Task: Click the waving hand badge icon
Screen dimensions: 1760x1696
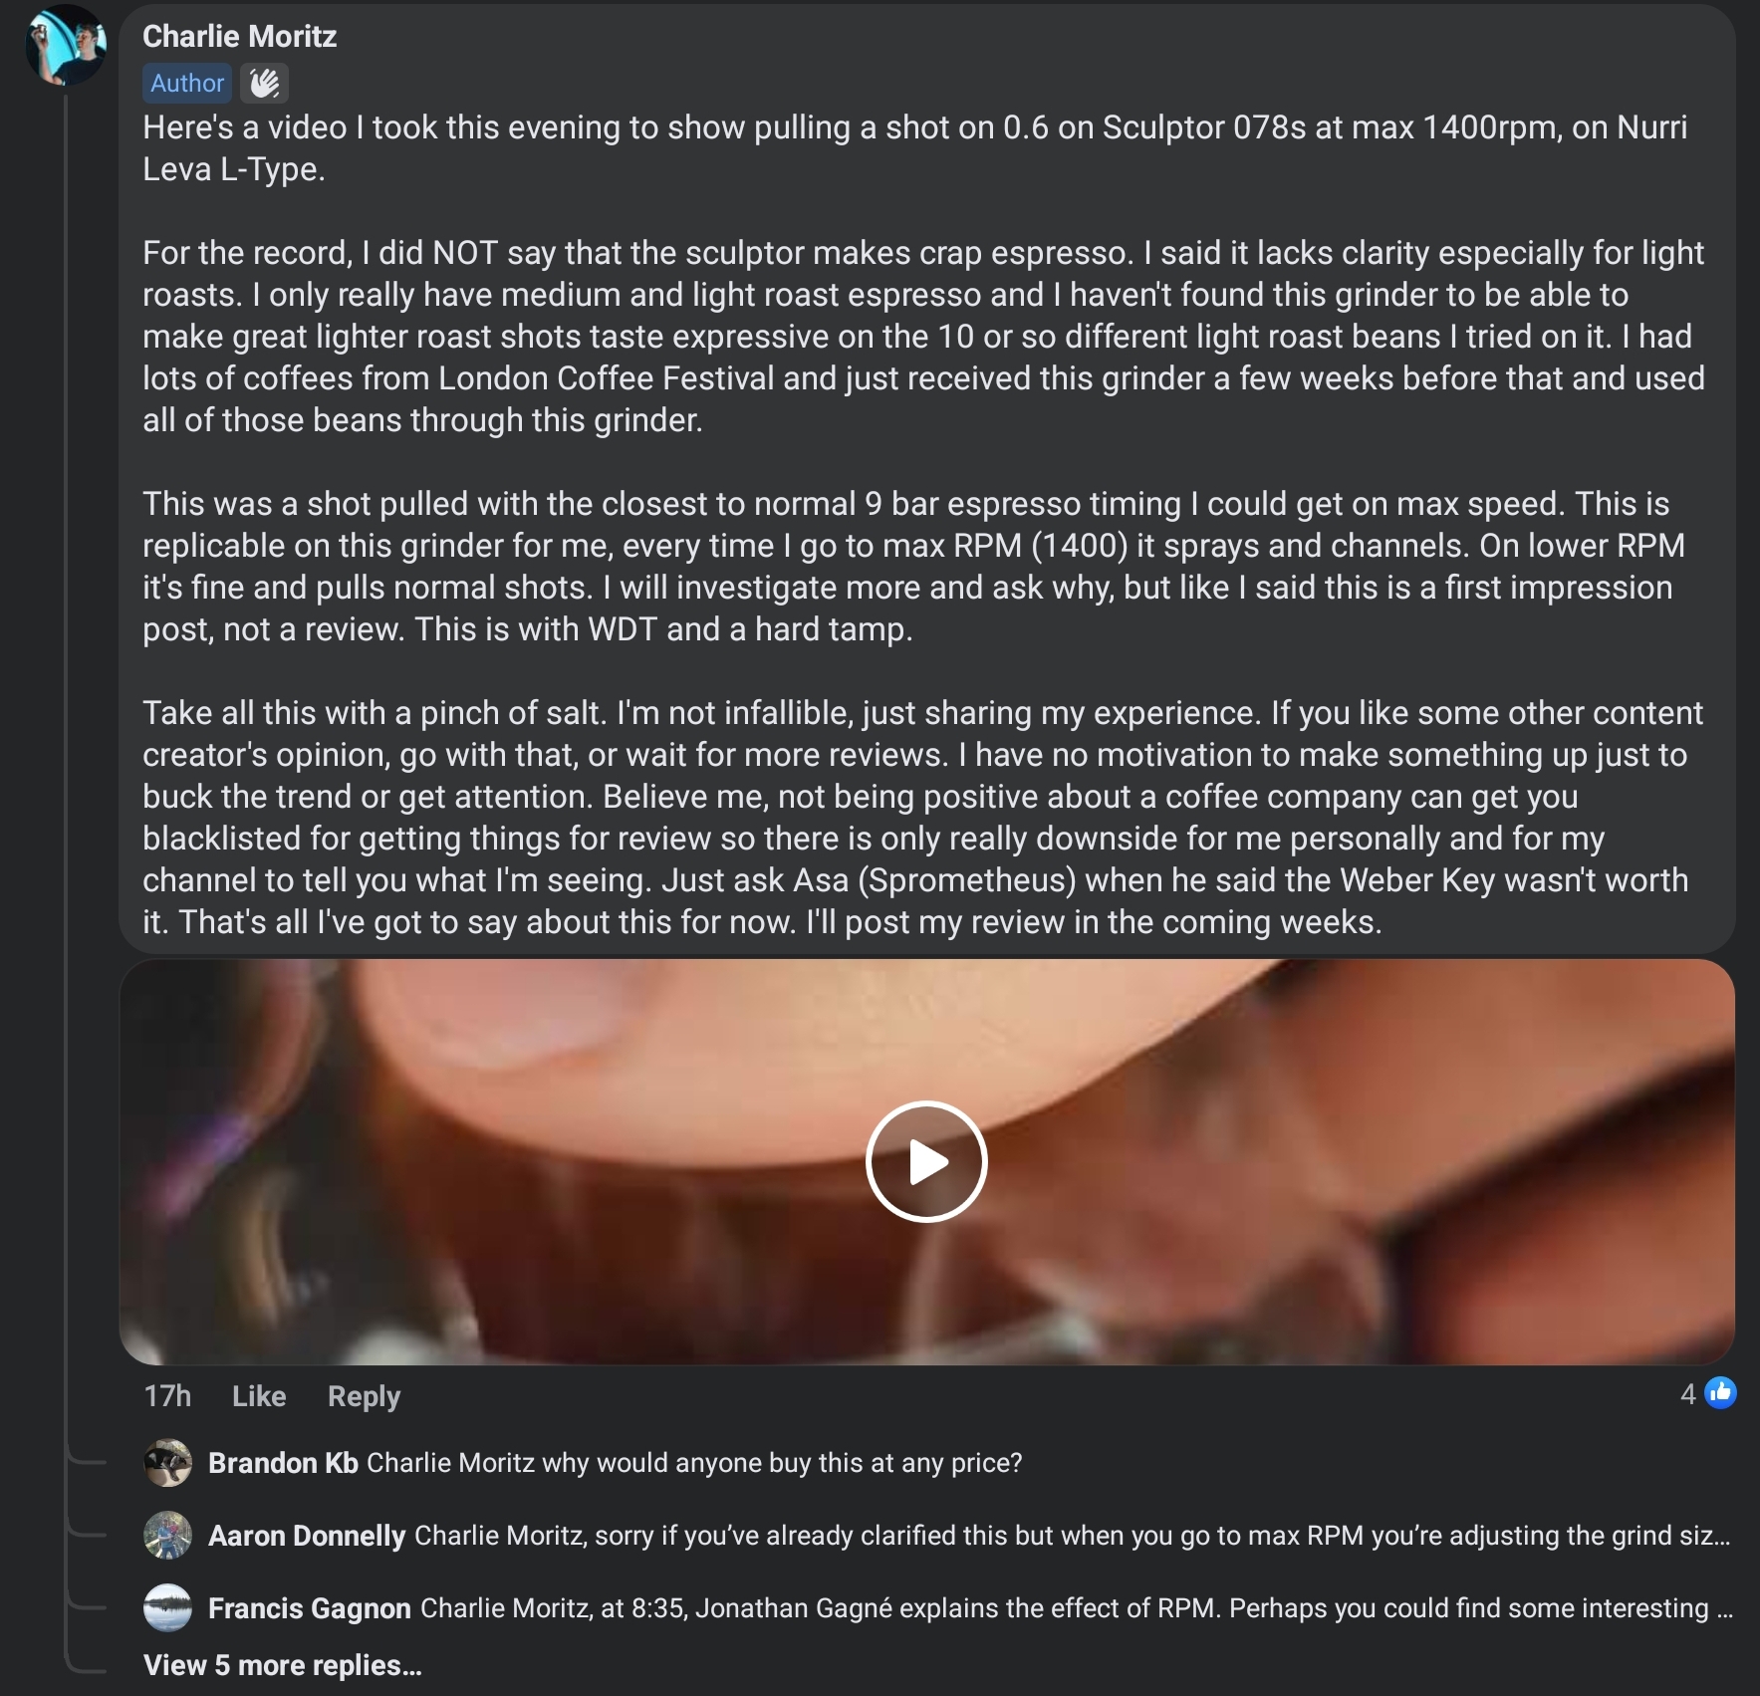Action: [x=264, y=83]
